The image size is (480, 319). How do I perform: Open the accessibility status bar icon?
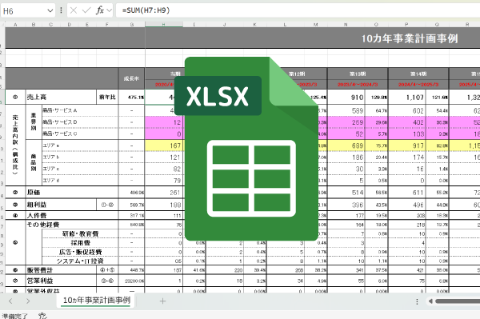point(43,316)
